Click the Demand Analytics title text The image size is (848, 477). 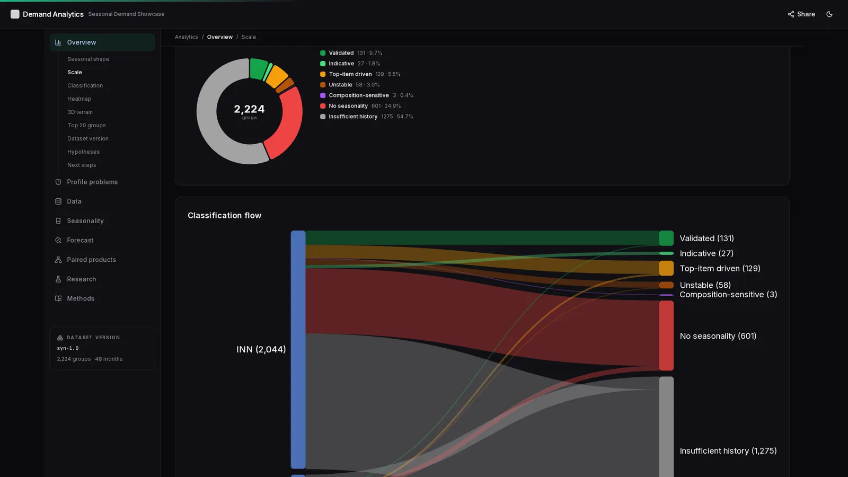[x=53, y=14]
